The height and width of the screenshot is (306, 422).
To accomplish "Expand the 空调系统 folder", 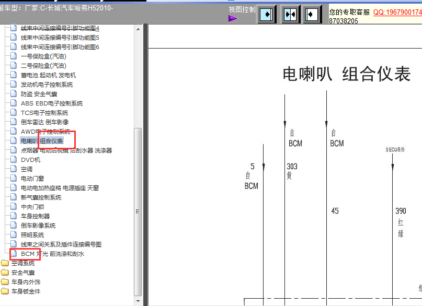I will [x=23, y=263].
